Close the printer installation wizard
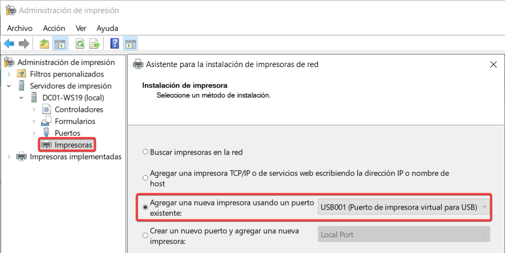The height and width of the screenshot is (253, 505). [x=493, y=64]
